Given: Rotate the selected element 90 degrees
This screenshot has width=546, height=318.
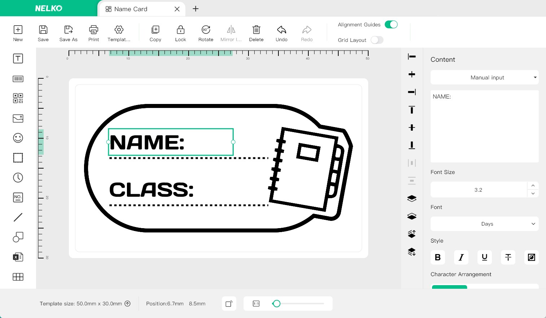Looking at the screenshot, I should [x=206, y=34].
